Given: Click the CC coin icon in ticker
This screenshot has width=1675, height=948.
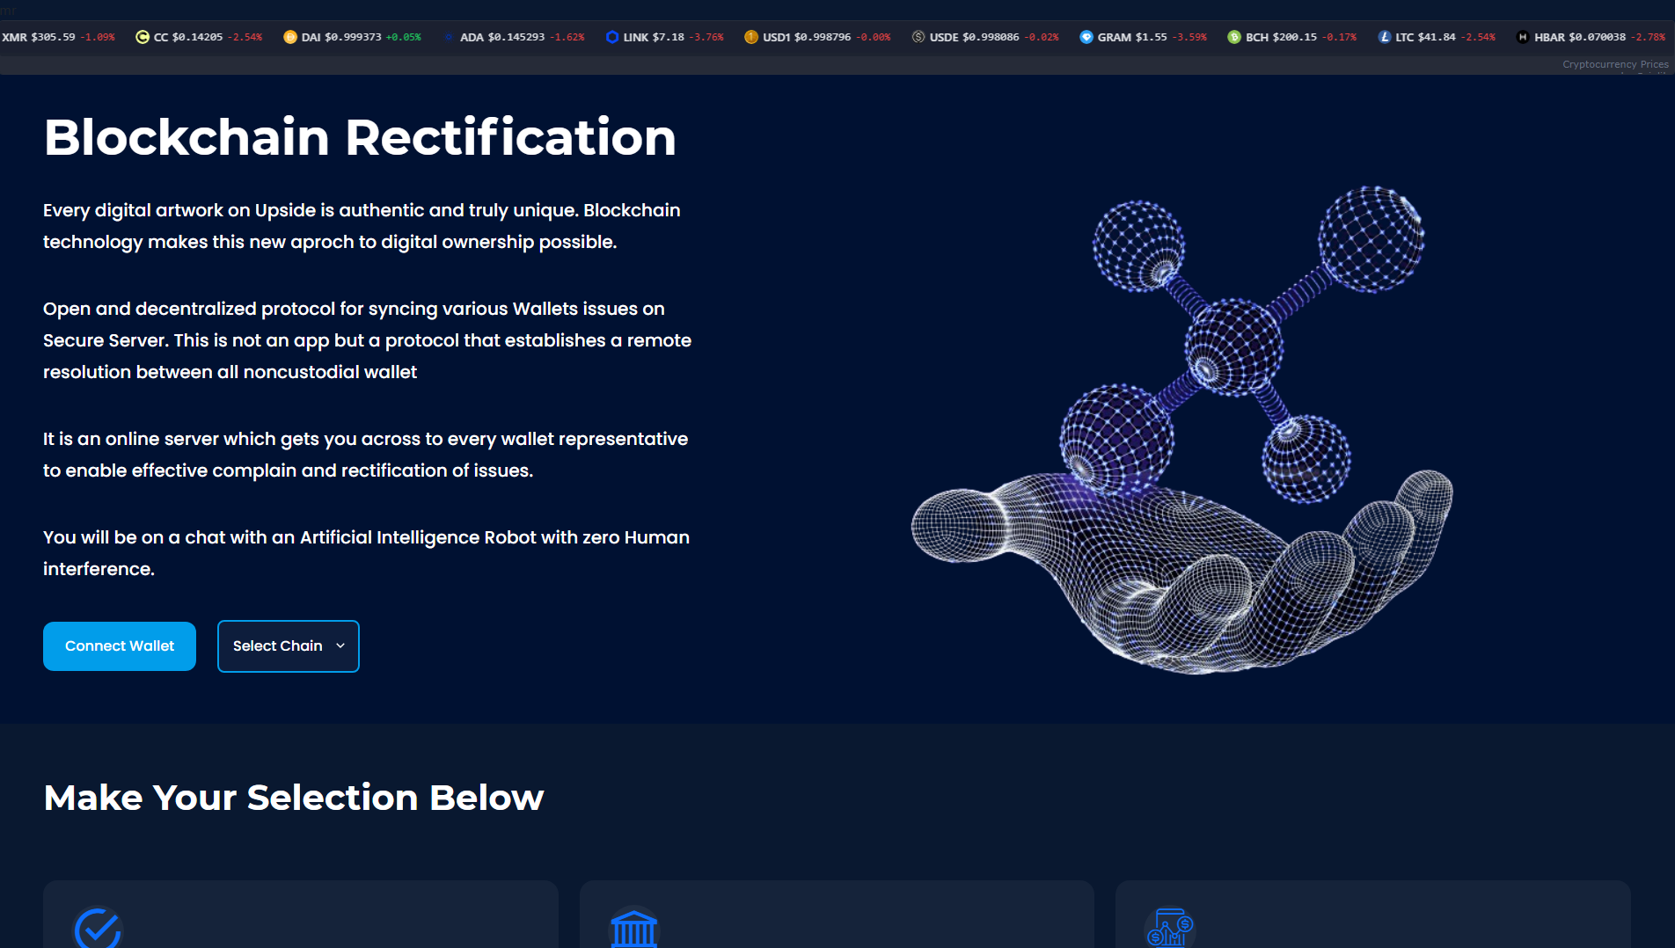Looking at the screenshot, I should point(142,37).
